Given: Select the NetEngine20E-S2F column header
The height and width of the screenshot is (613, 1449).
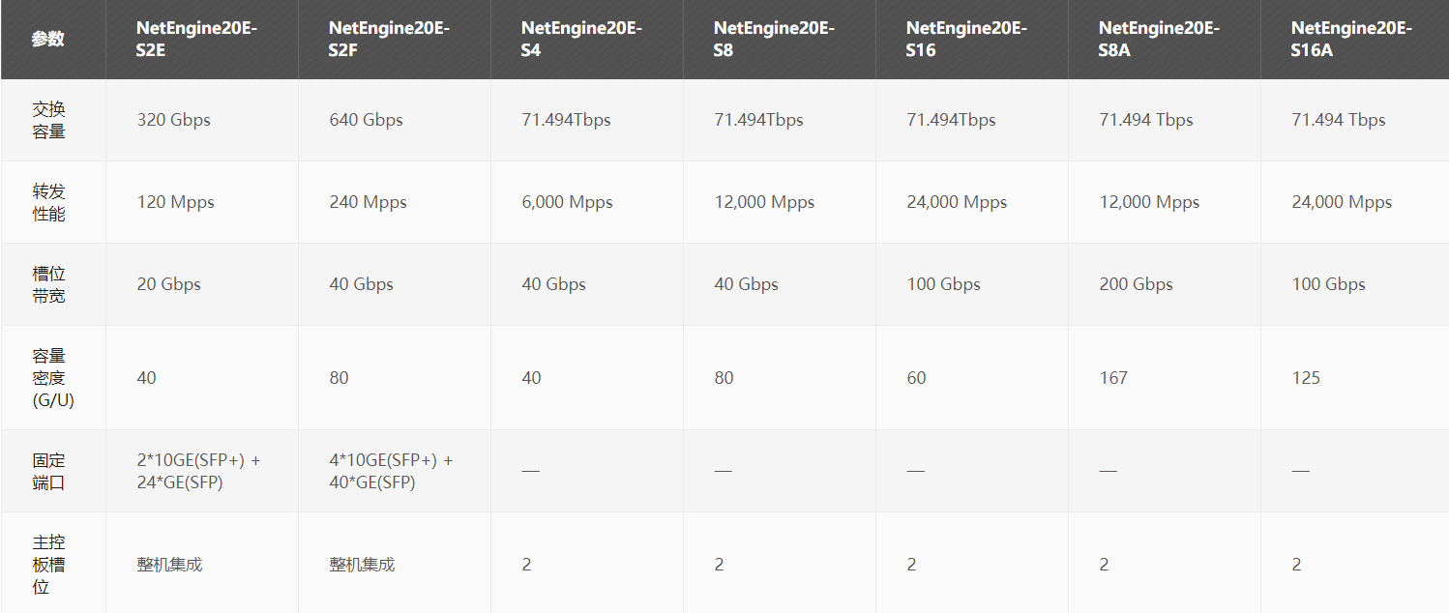Looking at the screenshot, I should pyautogui.click(x=389, y=39).
